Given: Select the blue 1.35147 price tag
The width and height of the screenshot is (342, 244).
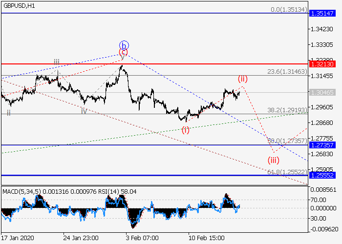Looking at the screenshot, I should [x=322, y=13].
